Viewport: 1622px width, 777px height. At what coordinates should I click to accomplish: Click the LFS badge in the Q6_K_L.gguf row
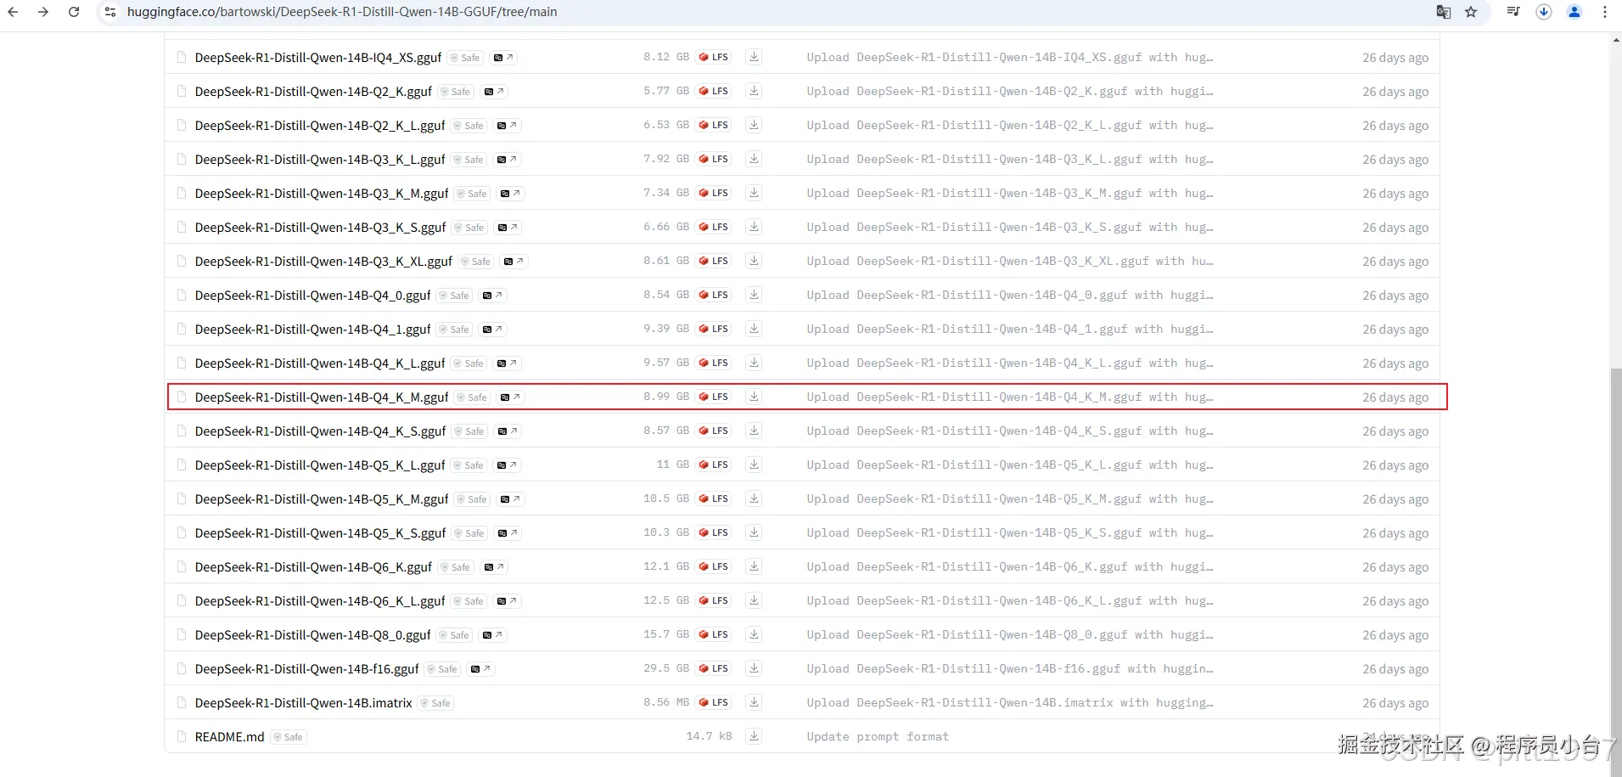point(714,600)
